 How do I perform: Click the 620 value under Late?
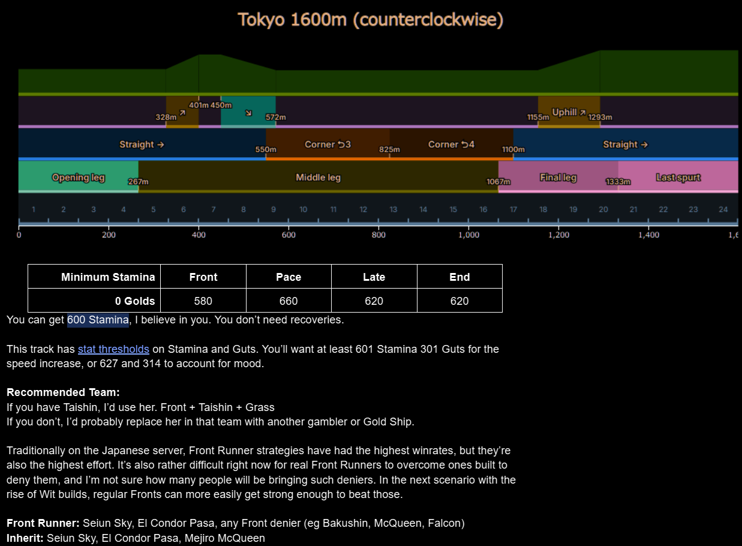pos(374,301)
